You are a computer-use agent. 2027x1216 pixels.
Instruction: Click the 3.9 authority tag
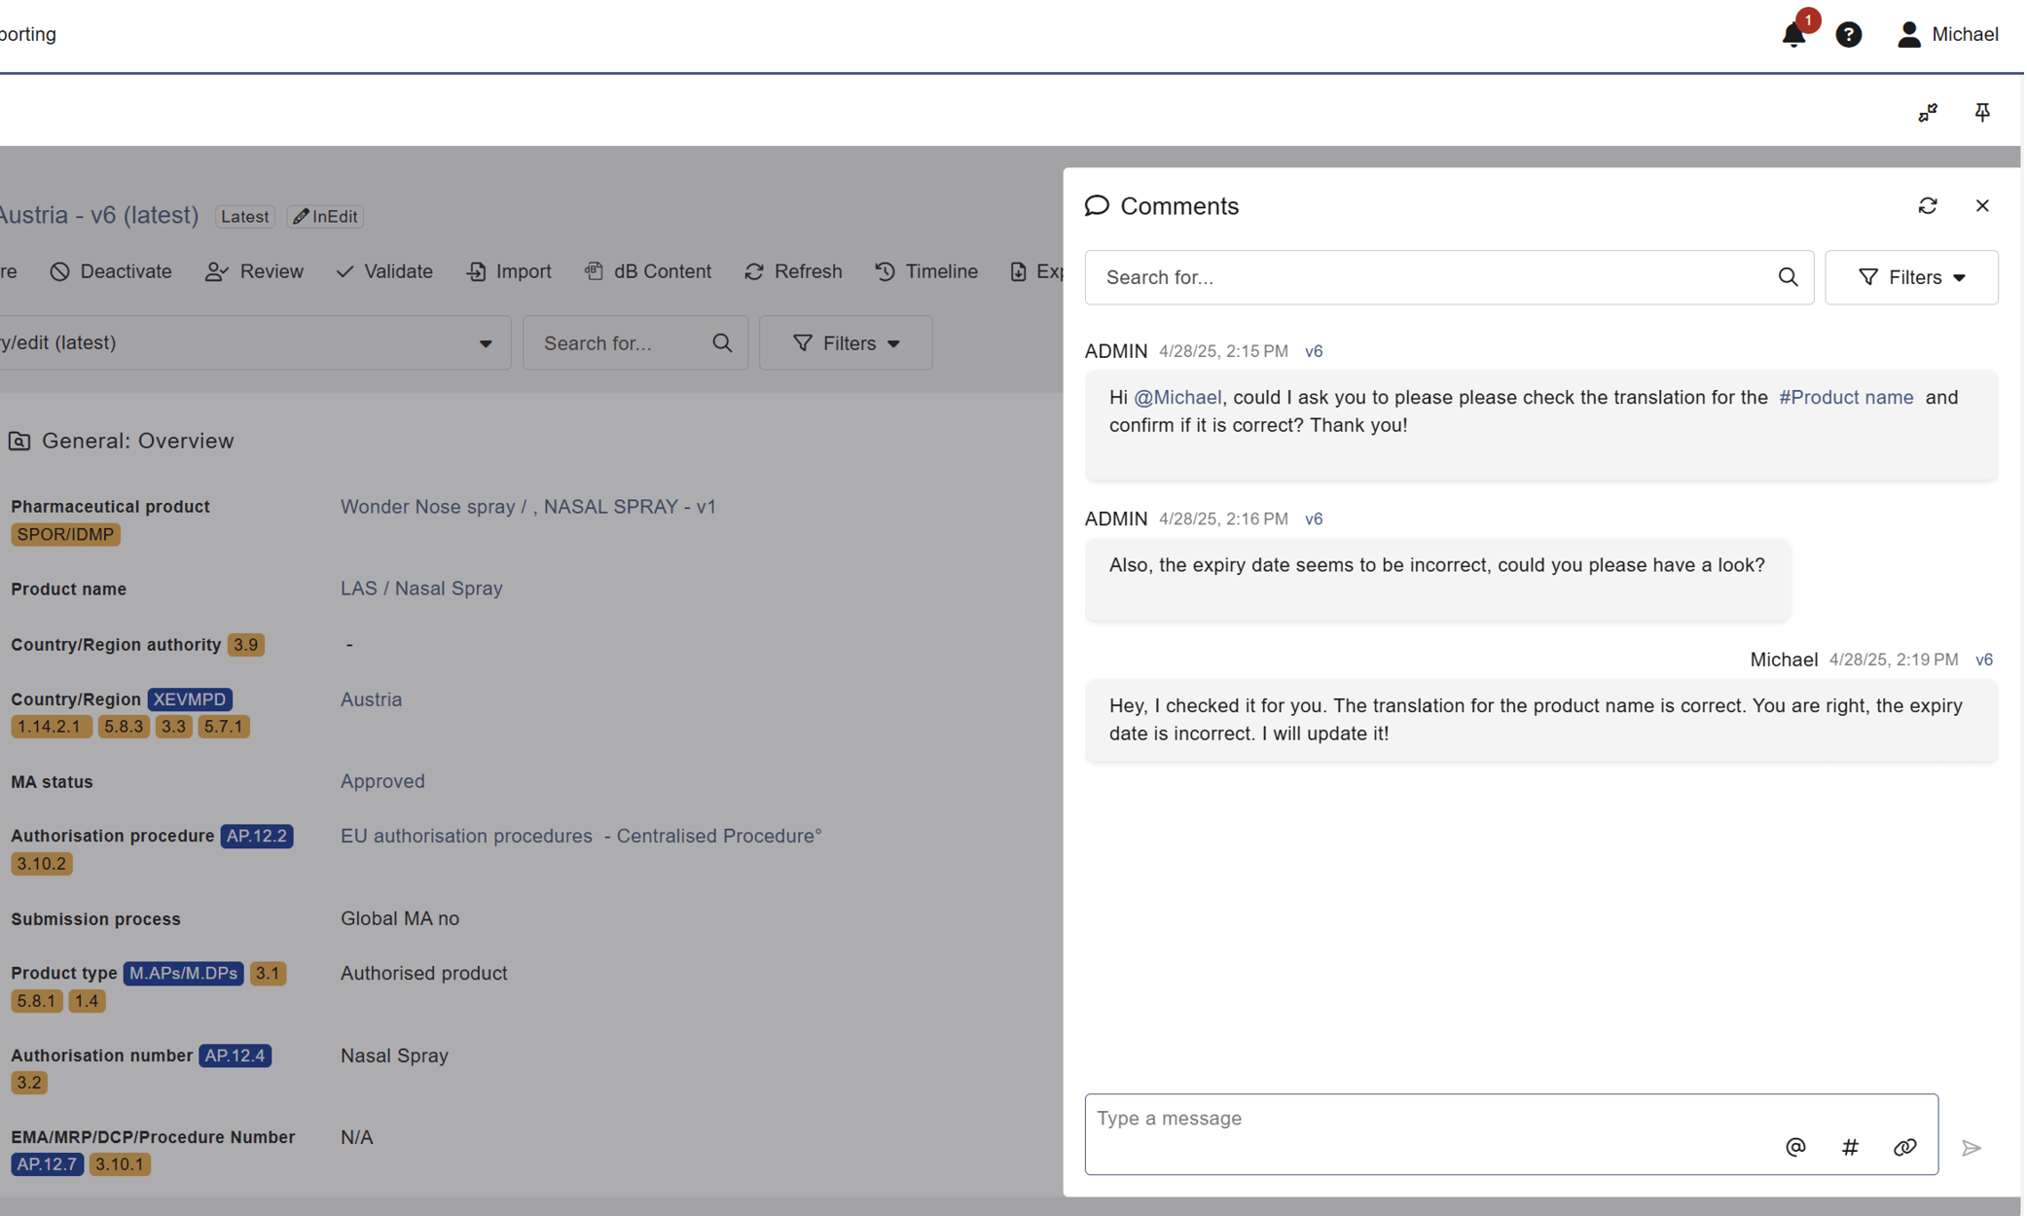click(x=245, y=645)
